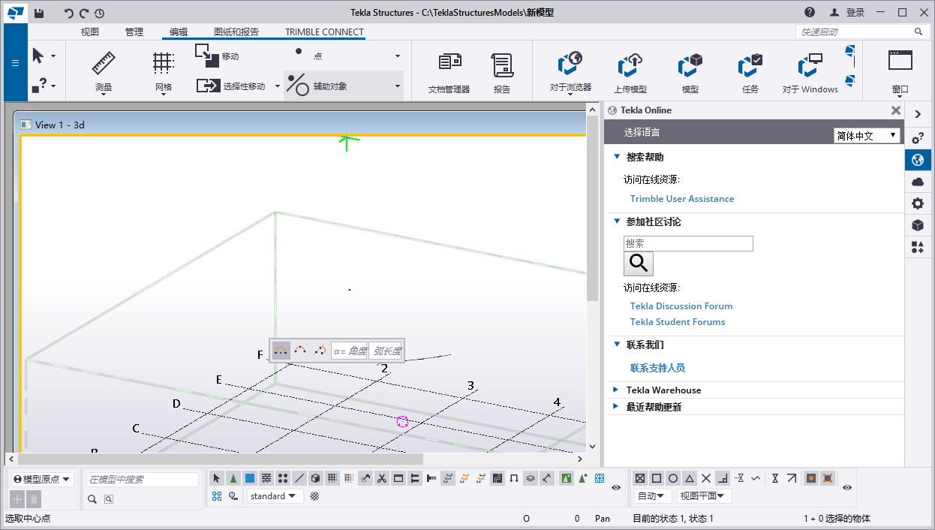This screenshot has width=935, height=530.
Task: Click the 联系支持人员 link
Action: pos(657,368)
